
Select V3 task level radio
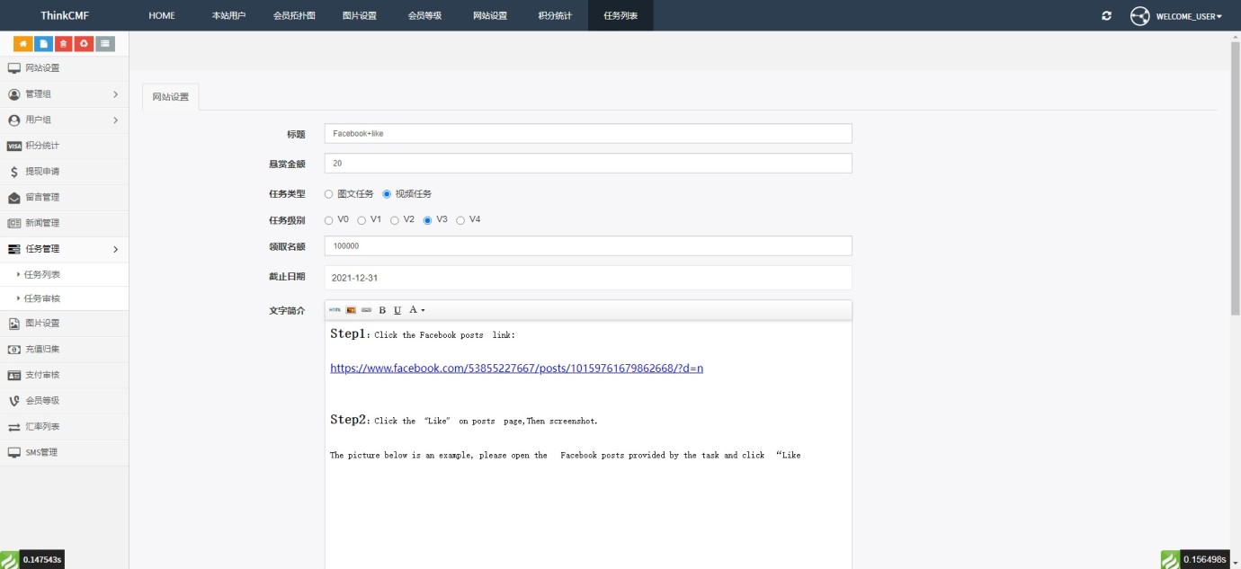[x=428, y=220]
